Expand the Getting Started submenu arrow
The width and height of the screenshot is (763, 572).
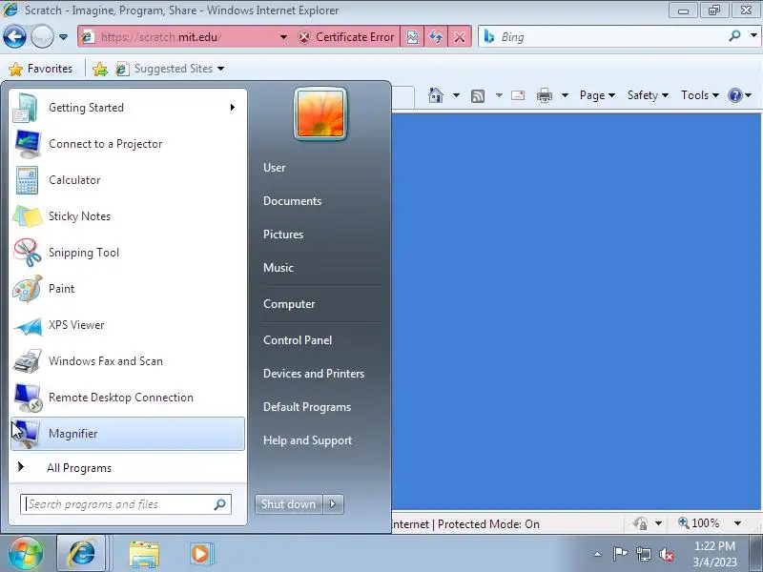[233, 108]
